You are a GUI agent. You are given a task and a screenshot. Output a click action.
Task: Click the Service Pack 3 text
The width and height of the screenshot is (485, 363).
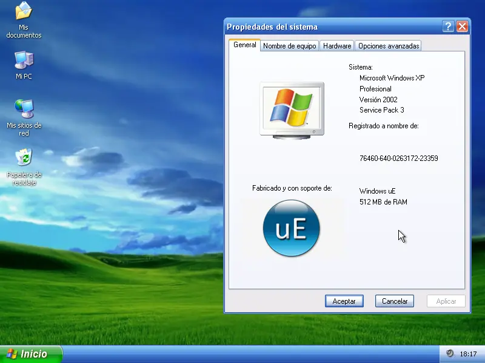coord(382,110)
